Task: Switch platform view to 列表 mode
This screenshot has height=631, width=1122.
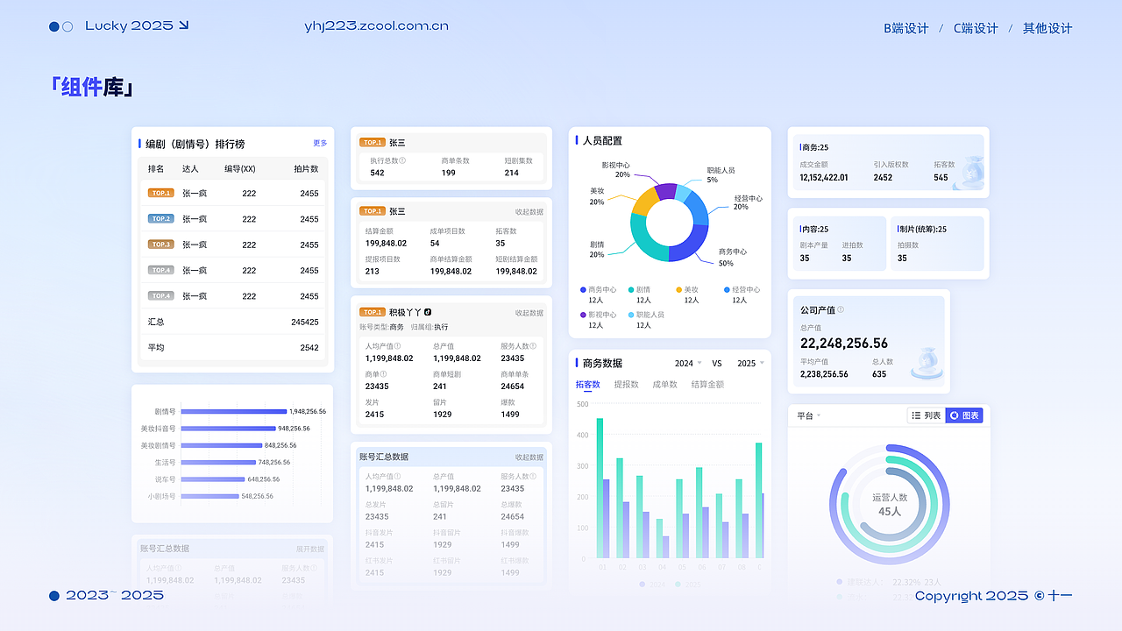Action: pos(926,415)
